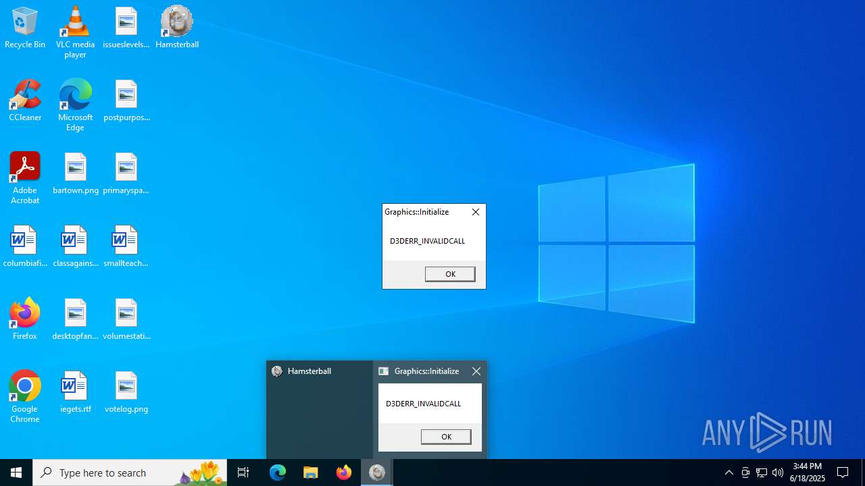Click OK in the Graphics::Initialize dialog
The image size is (865, 486).
tap(450, 274)
